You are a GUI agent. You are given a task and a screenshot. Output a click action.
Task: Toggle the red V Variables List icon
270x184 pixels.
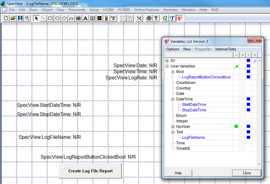click(179, 18)
